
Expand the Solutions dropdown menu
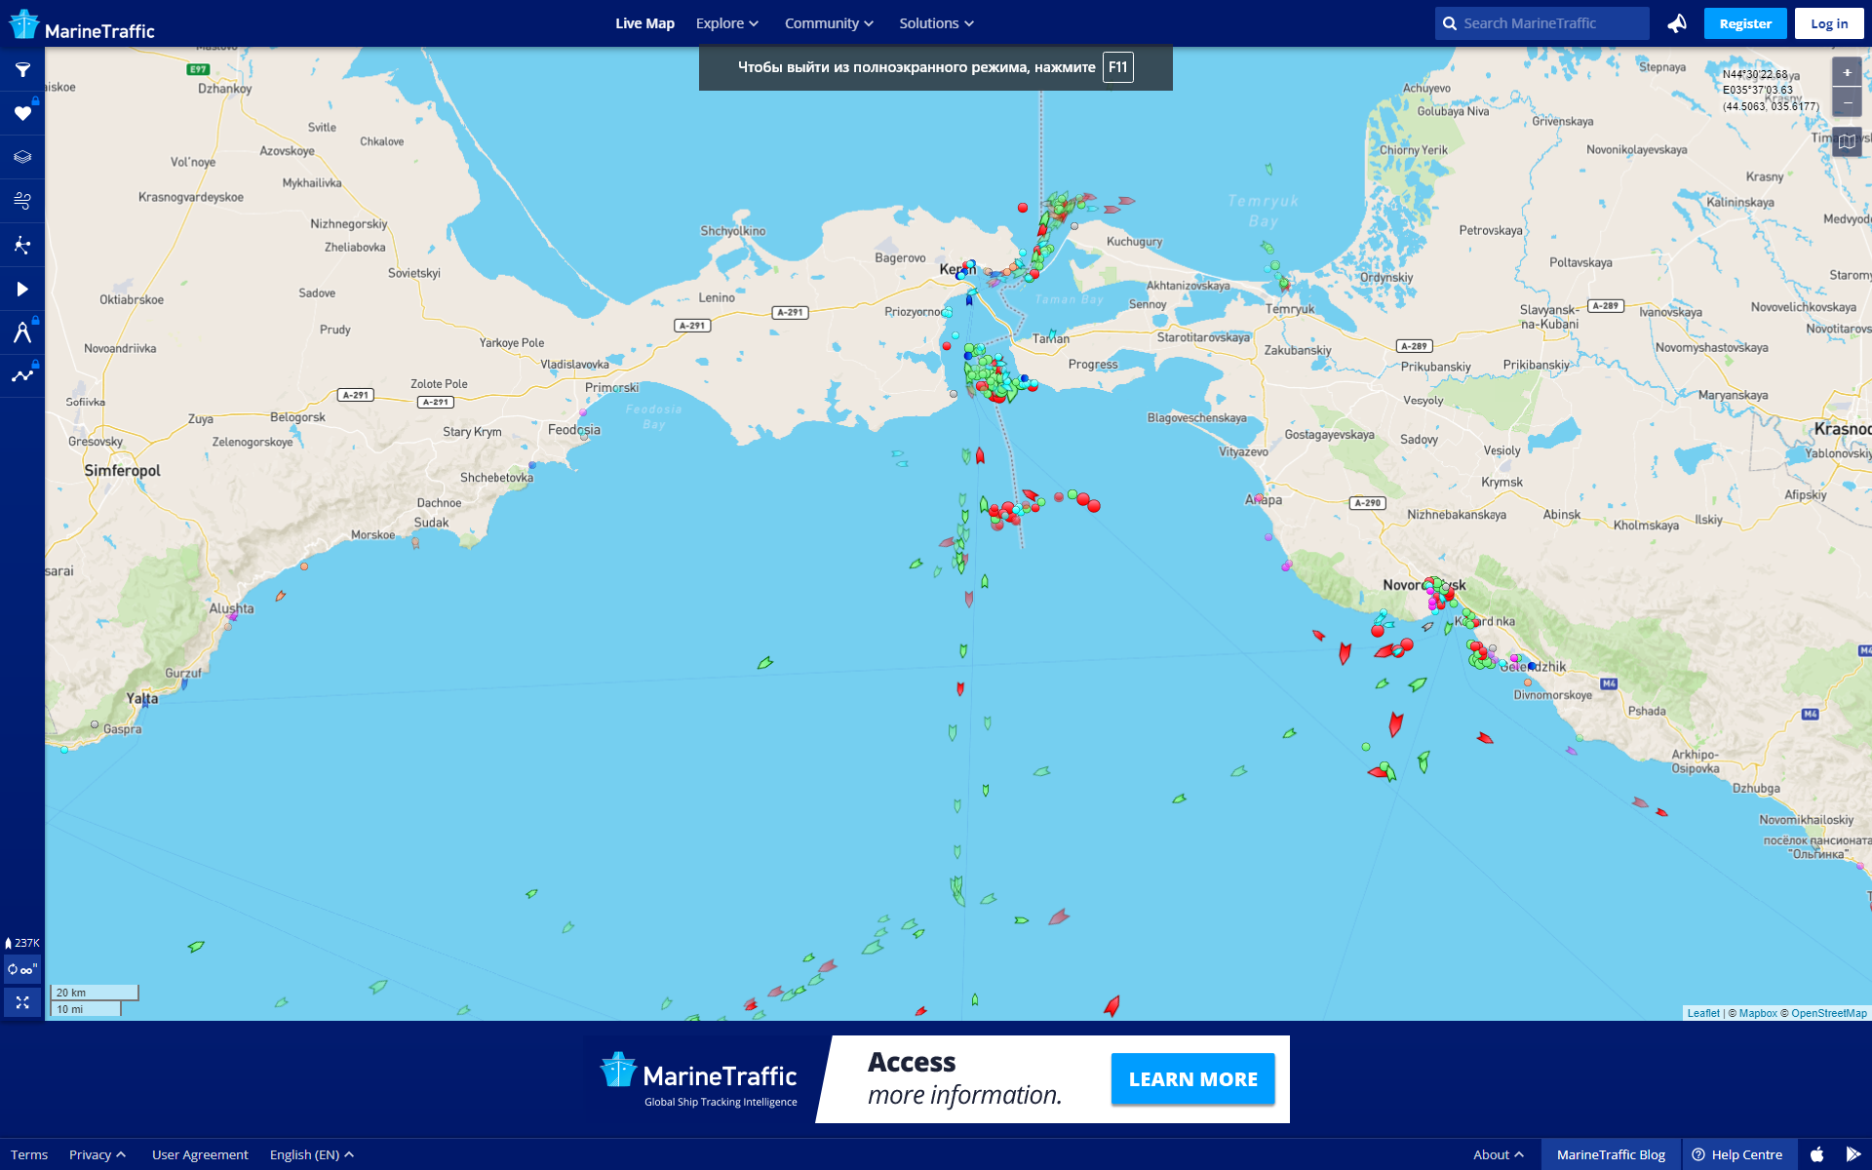pos(936,23)
